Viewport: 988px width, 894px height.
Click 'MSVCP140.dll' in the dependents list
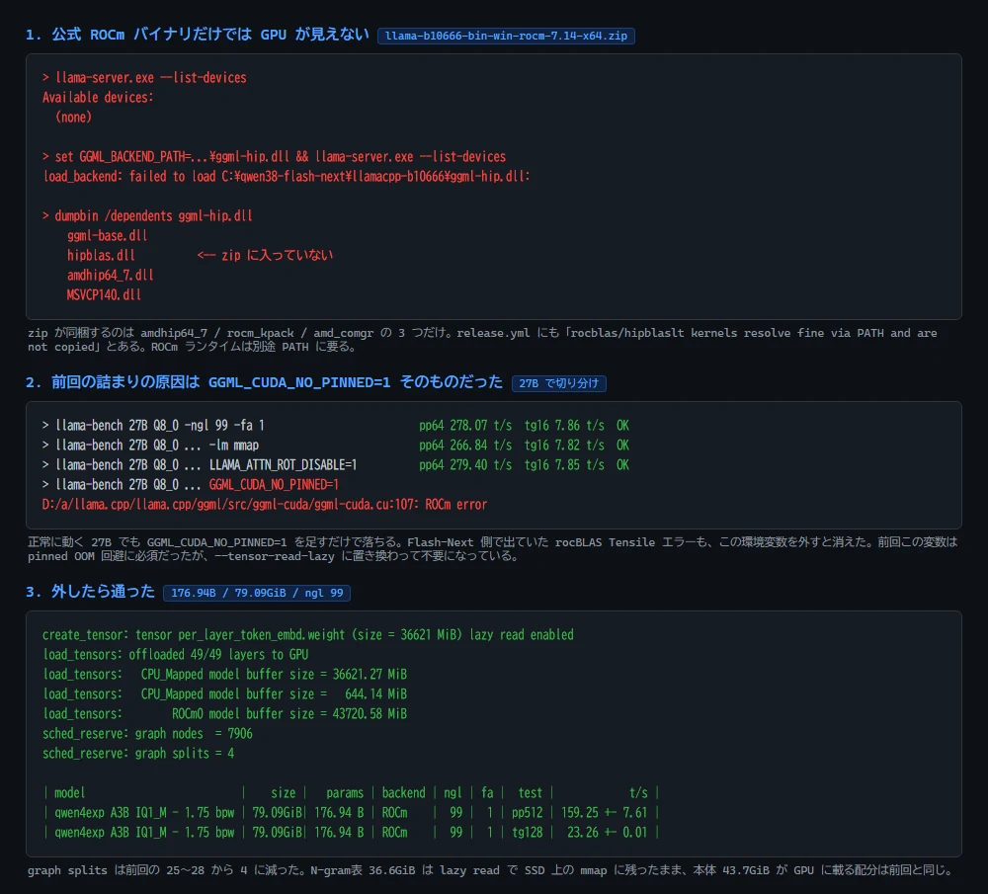click(x=104, y=294)
